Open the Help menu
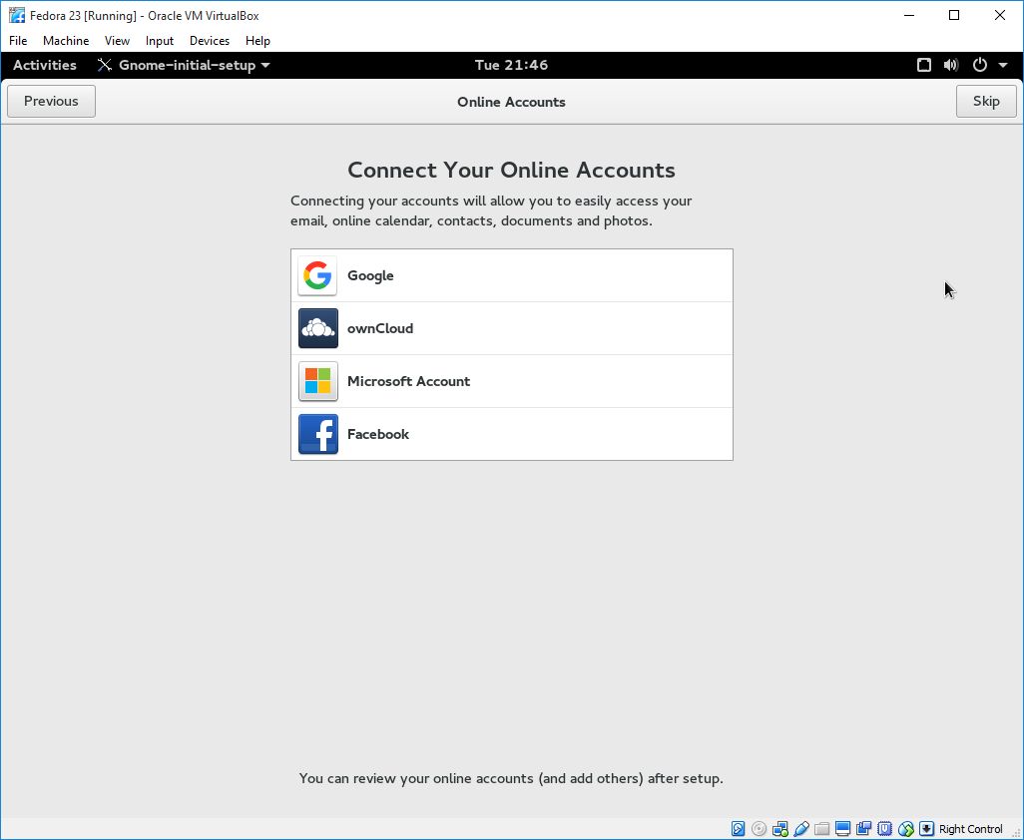This screenshot has width=1024, height=840. 257,41
